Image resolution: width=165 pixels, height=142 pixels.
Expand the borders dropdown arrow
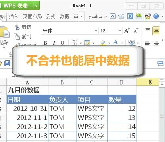81,43
